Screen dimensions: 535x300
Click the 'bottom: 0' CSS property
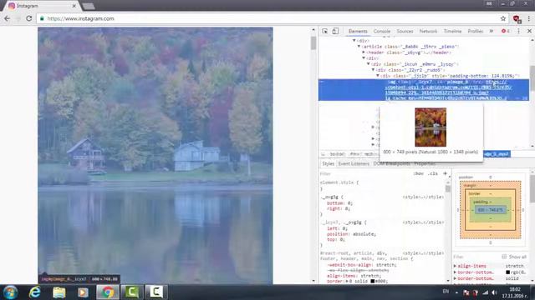tap(340, 203)
